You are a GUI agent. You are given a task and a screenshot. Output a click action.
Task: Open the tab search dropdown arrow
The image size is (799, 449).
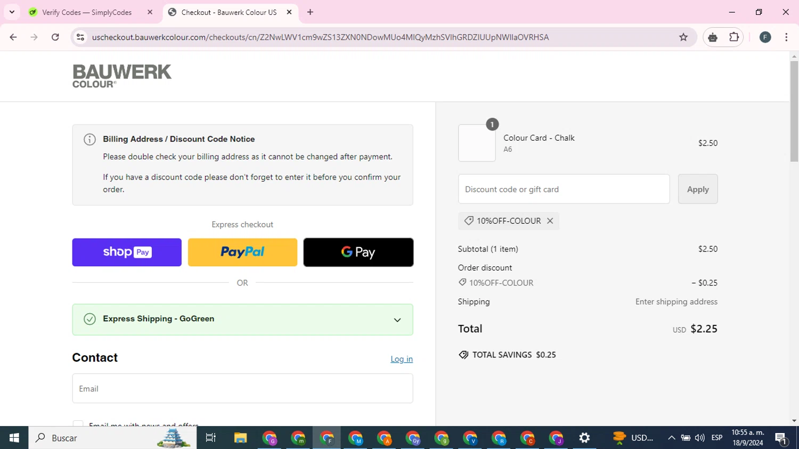[12, 12]
